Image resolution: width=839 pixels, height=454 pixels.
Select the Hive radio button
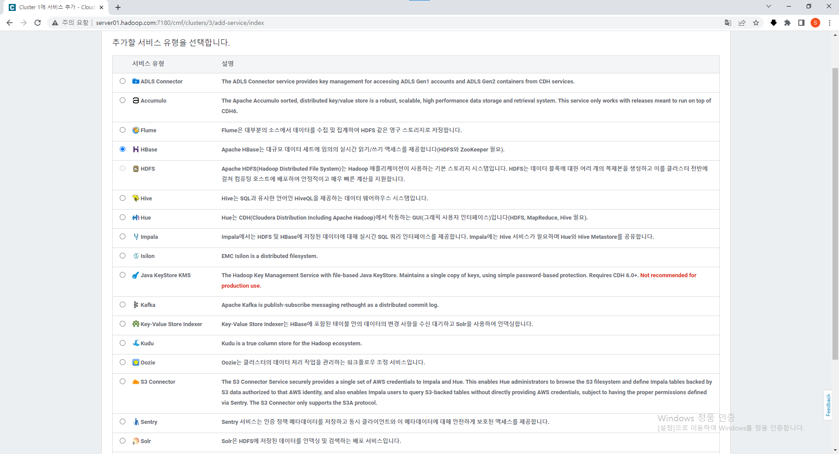(x=122, y=198)
